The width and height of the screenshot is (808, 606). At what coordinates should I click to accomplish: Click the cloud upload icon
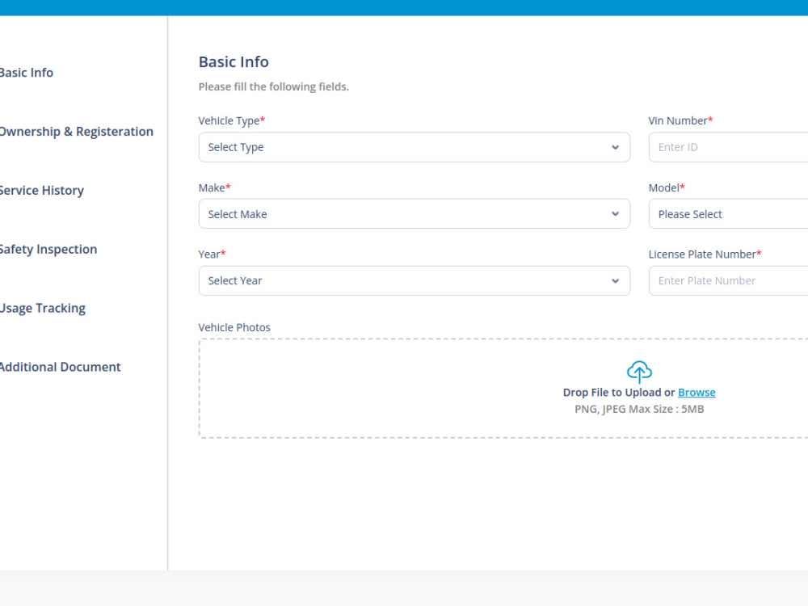[x=639, y=371]
